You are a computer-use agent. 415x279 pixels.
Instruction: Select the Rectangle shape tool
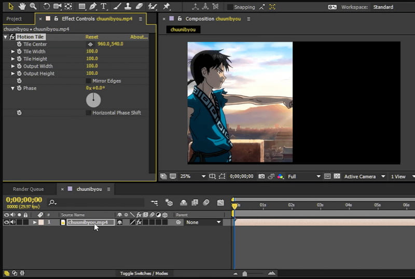[82, 6]
